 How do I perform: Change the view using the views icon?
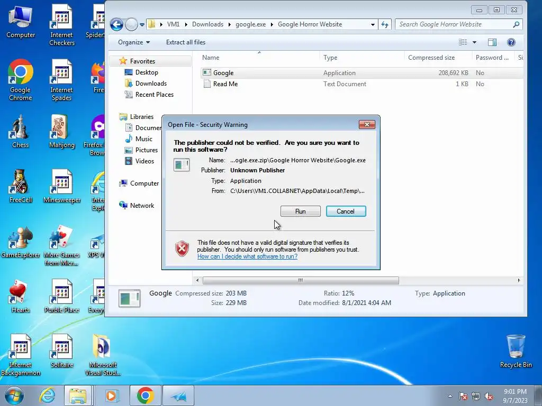[x=463, y=42]
